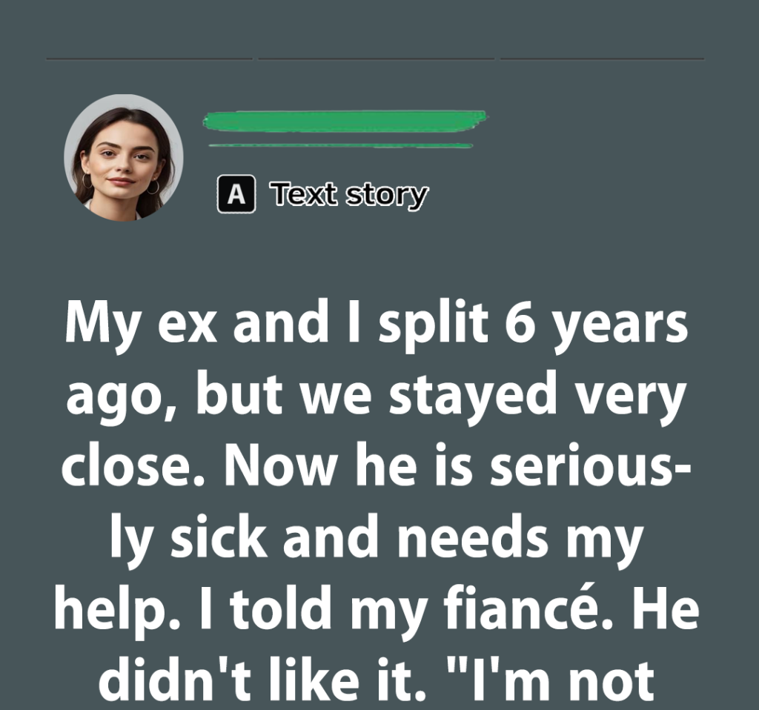Viewport: 759px width, 710px height.
Task: Jump to the third story progress segment
Action: coord(603,59)
